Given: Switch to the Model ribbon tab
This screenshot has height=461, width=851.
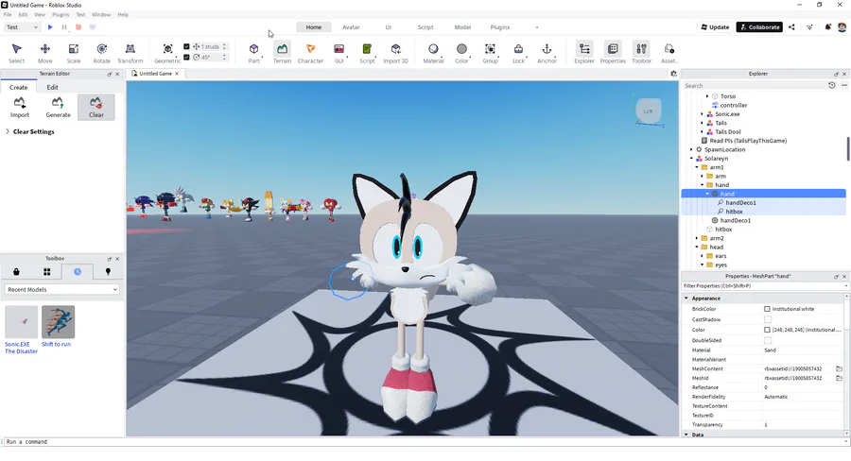Looking at the screenshot, I should click(x=462, y=27).
